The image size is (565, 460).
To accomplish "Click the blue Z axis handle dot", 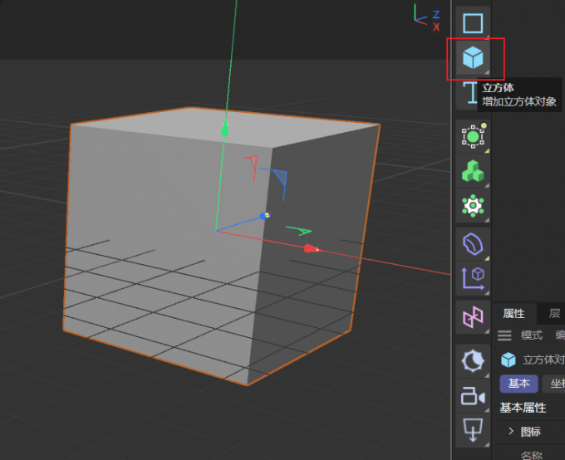I will [265, 216].
